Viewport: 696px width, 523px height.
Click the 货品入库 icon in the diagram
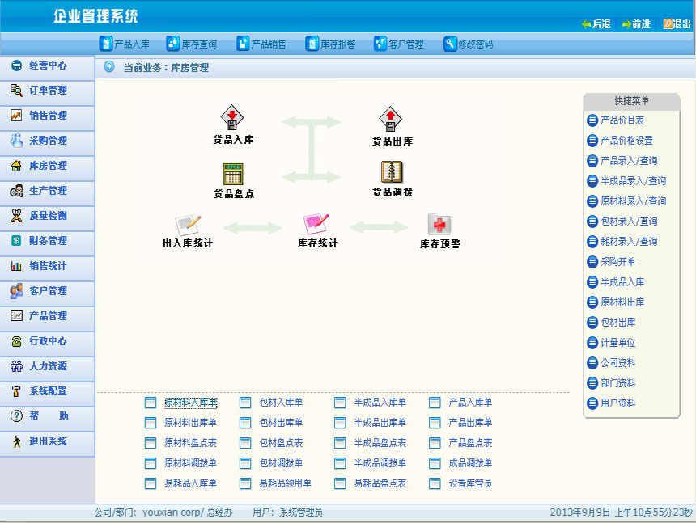233,118
